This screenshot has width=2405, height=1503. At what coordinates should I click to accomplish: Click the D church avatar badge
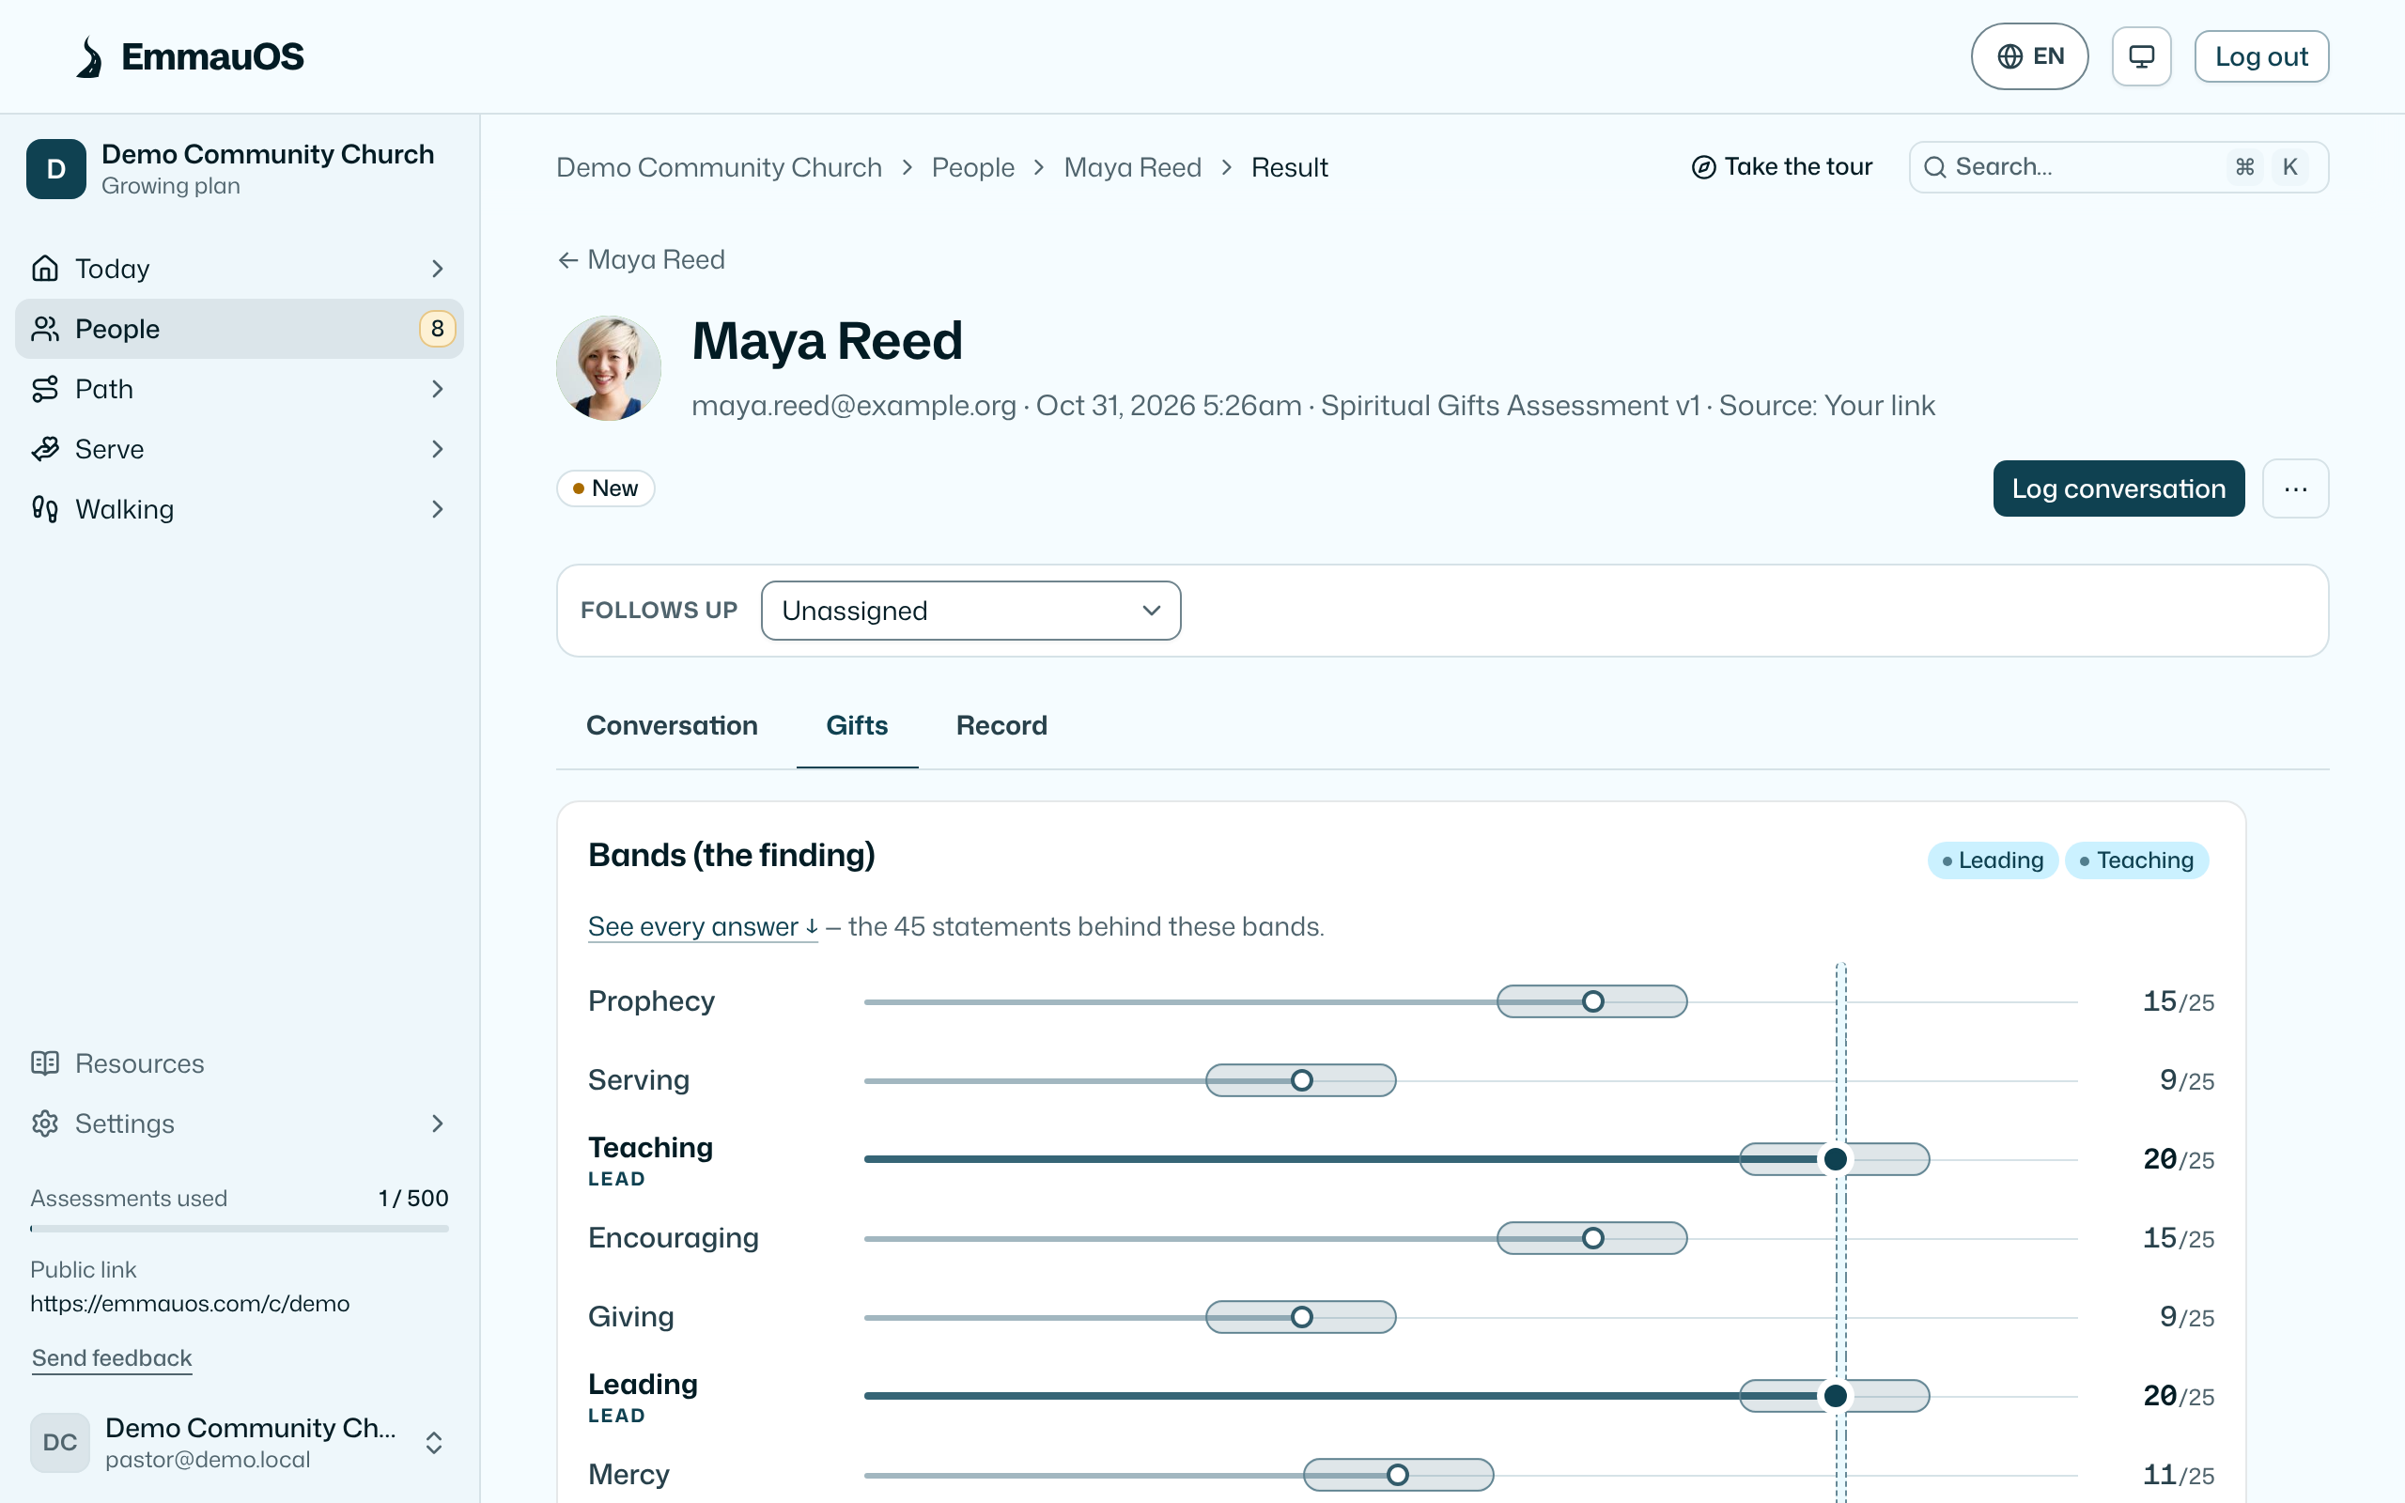pos(56,169)
